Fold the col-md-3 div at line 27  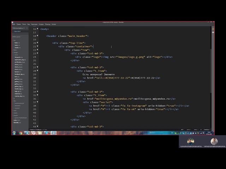(37, 67)
